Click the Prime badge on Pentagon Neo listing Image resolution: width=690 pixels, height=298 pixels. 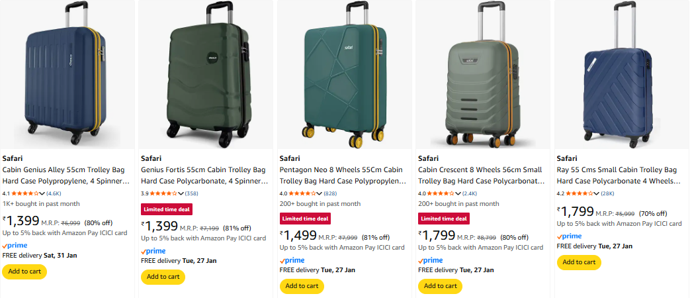point(292,260)
